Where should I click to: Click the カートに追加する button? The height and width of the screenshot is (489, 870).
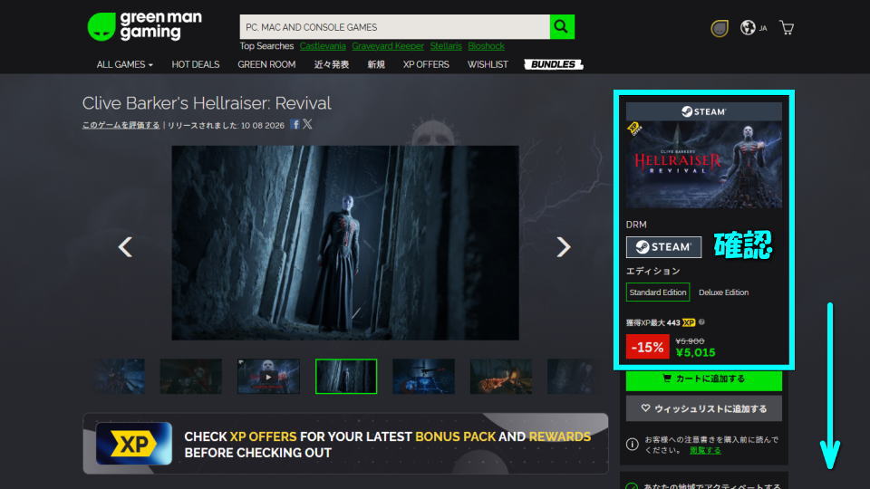click(703, 379)
